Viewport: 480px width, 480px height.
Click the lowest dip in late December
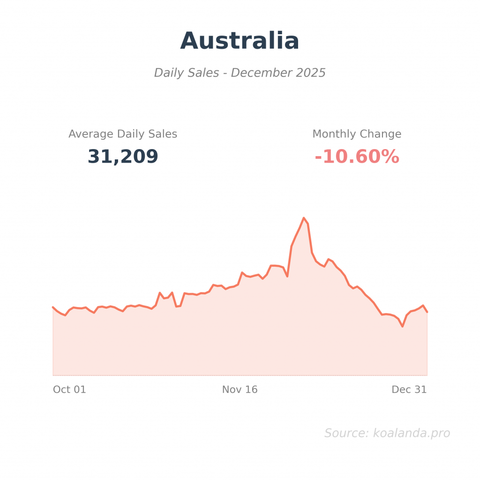click(402, 326)
